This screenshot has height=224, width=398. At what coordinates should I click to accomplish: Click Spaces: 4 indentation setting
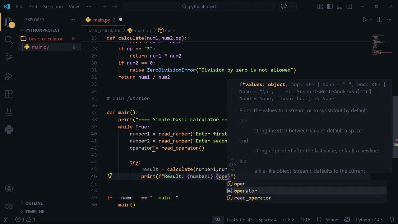[267, 220]
